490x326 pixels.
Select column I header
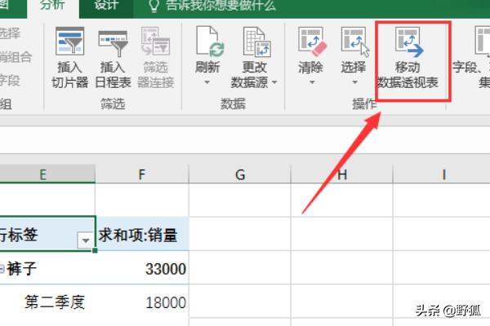pyautogui.click(x=443, y=174)
